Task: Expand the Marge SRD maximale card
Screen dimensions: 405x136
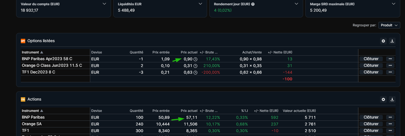Action: click(x=393, y=4)
